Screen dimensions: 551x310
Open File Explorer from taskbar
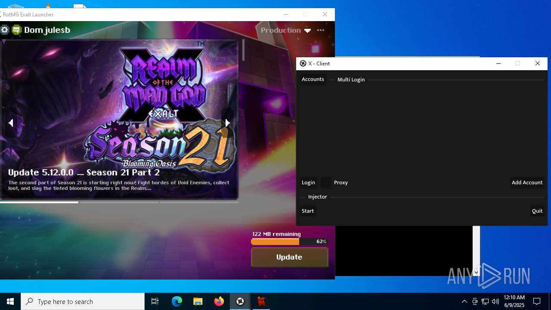(198, 301)
